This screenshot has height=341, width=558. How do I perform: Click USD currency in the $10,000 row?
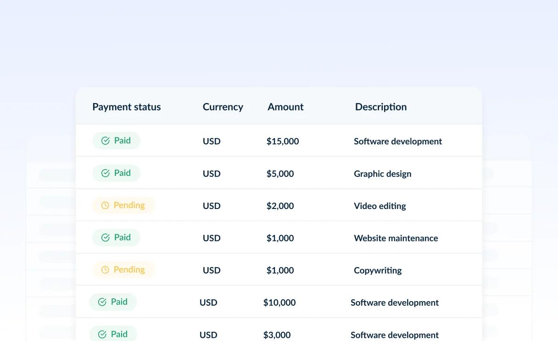pos(208,302)
